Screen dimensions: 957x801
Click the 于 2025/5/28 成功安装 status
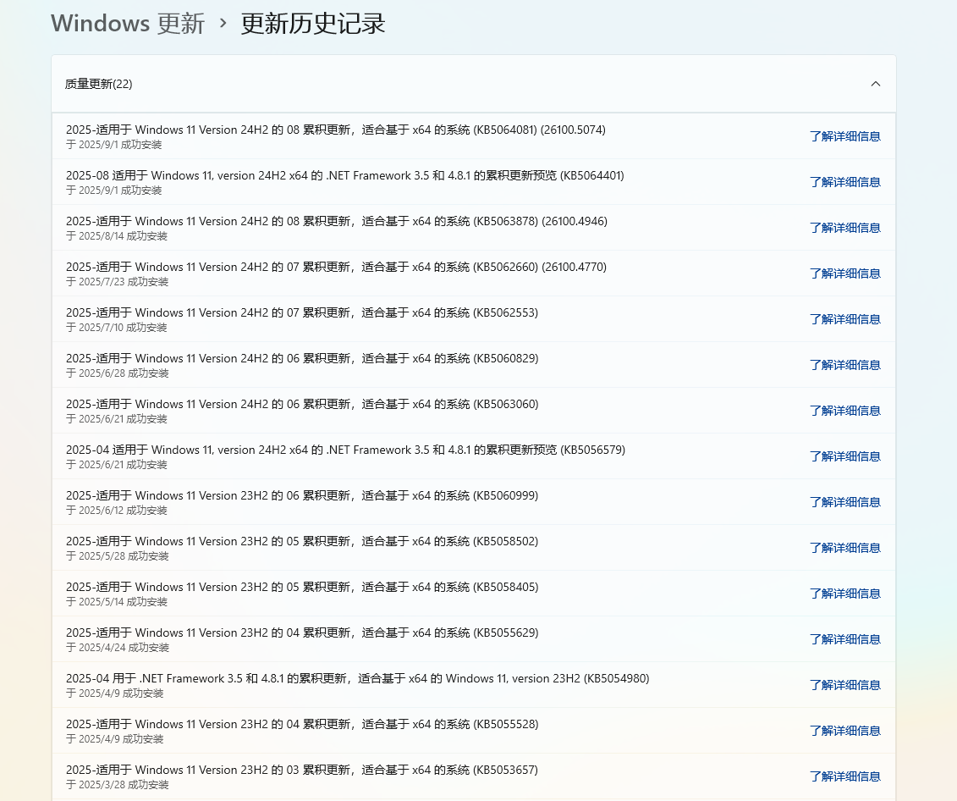117,556
